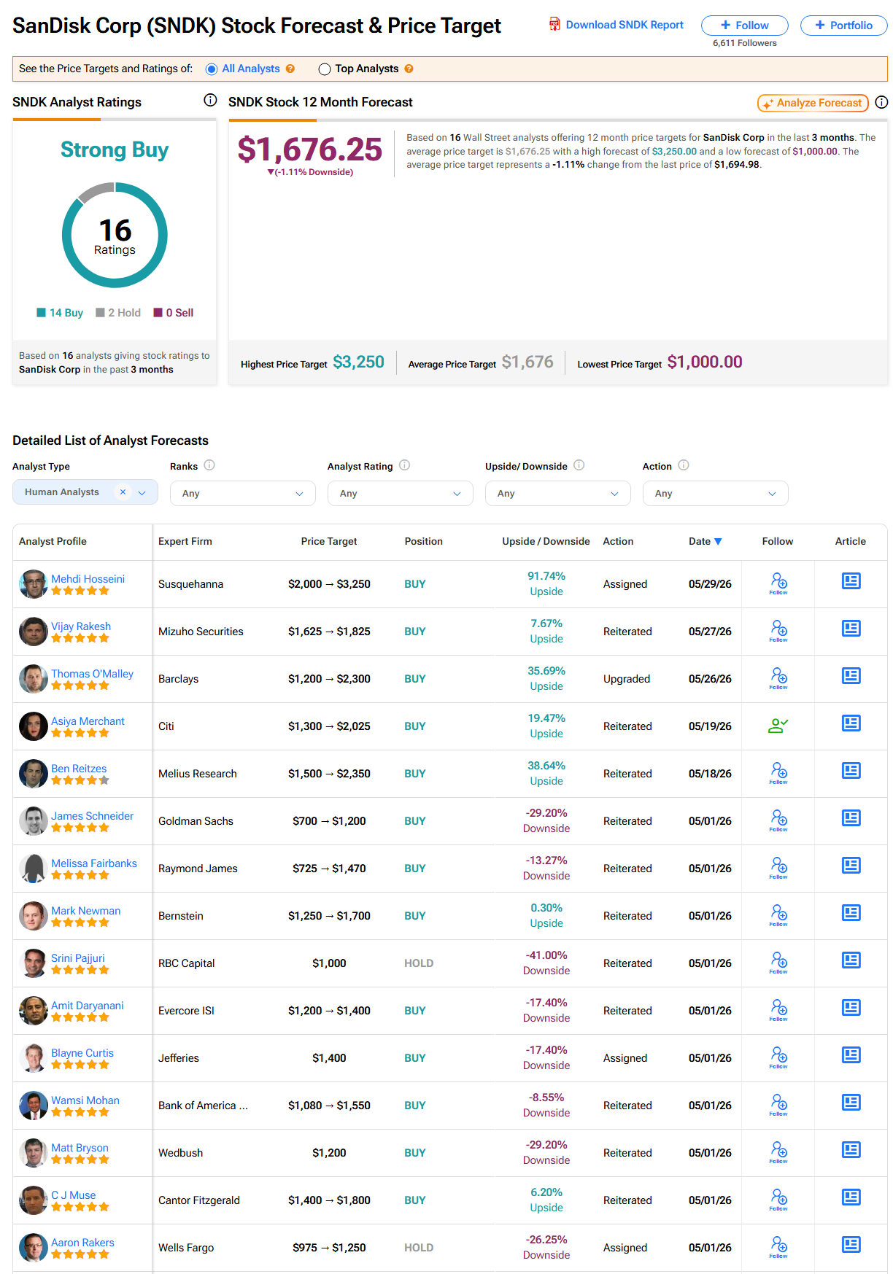Follow analyst Srini Pajjuri icon
This screenshot has width=893, height=1274.
click(778, 963)
